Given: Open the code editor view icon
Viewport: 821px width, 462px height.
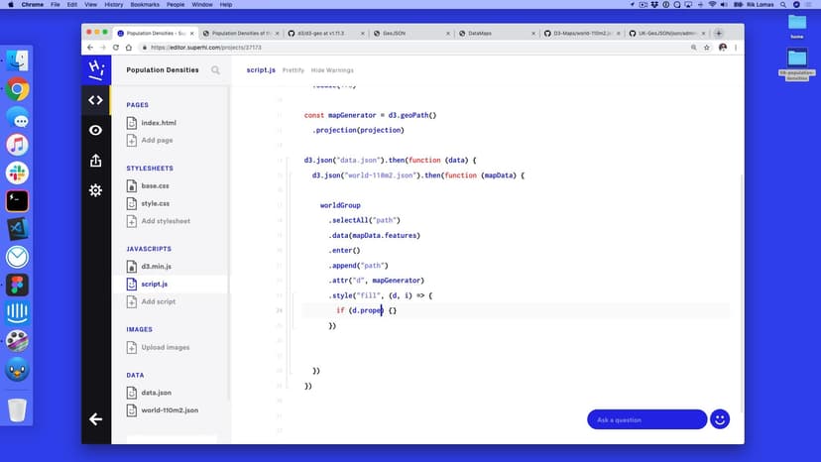Looking at the screenshot, I should tap(95, 99).
